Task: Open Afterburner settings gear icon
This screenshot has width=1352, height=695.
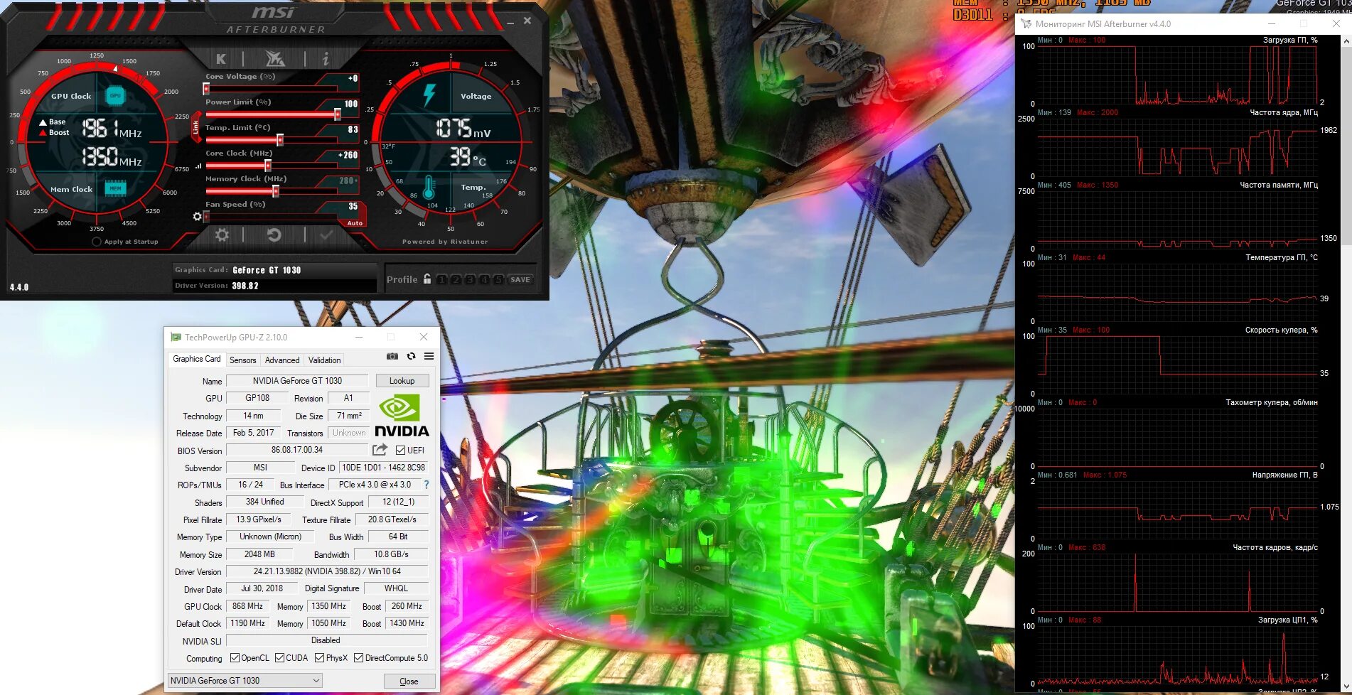Action: click(x=222, y=235)
